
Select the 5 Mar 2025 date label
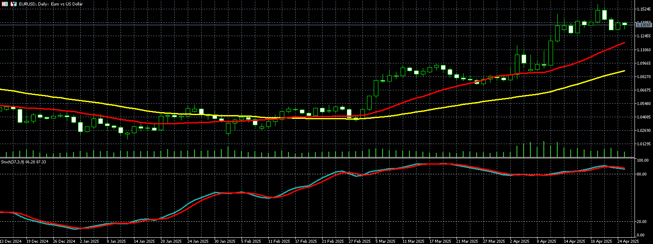click(x=385, y=241)
